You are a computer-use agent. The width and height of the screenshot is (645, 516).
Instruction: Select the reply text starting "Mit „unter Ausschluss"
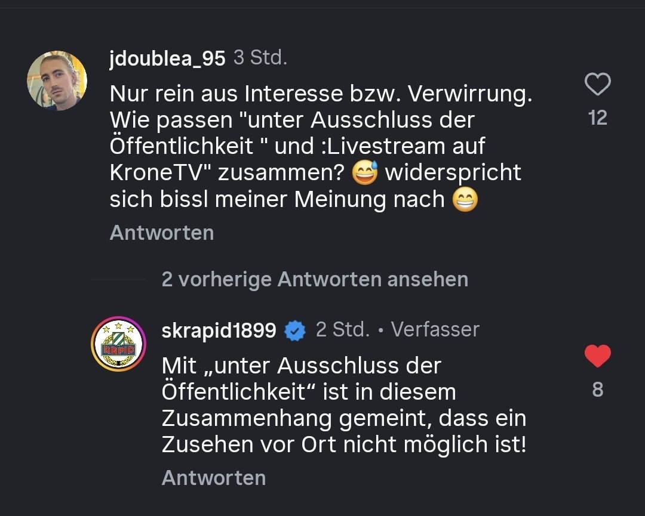(x=343, y=405)
